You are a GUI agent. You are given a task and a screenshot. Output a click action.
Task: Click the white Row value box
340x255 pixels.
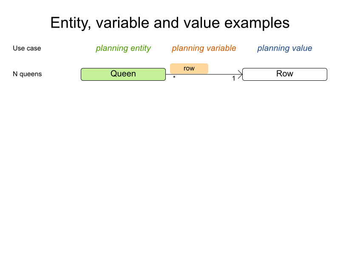click(x=285, y=74)
